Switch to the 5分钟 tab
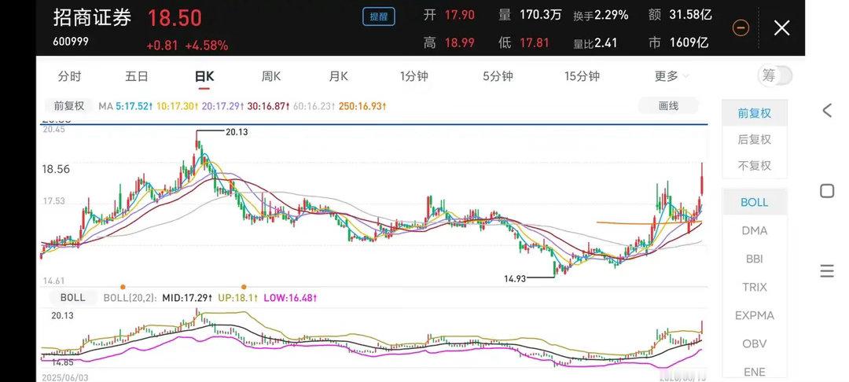The height and width of the screenshot is (382, 849). [498, 76]
